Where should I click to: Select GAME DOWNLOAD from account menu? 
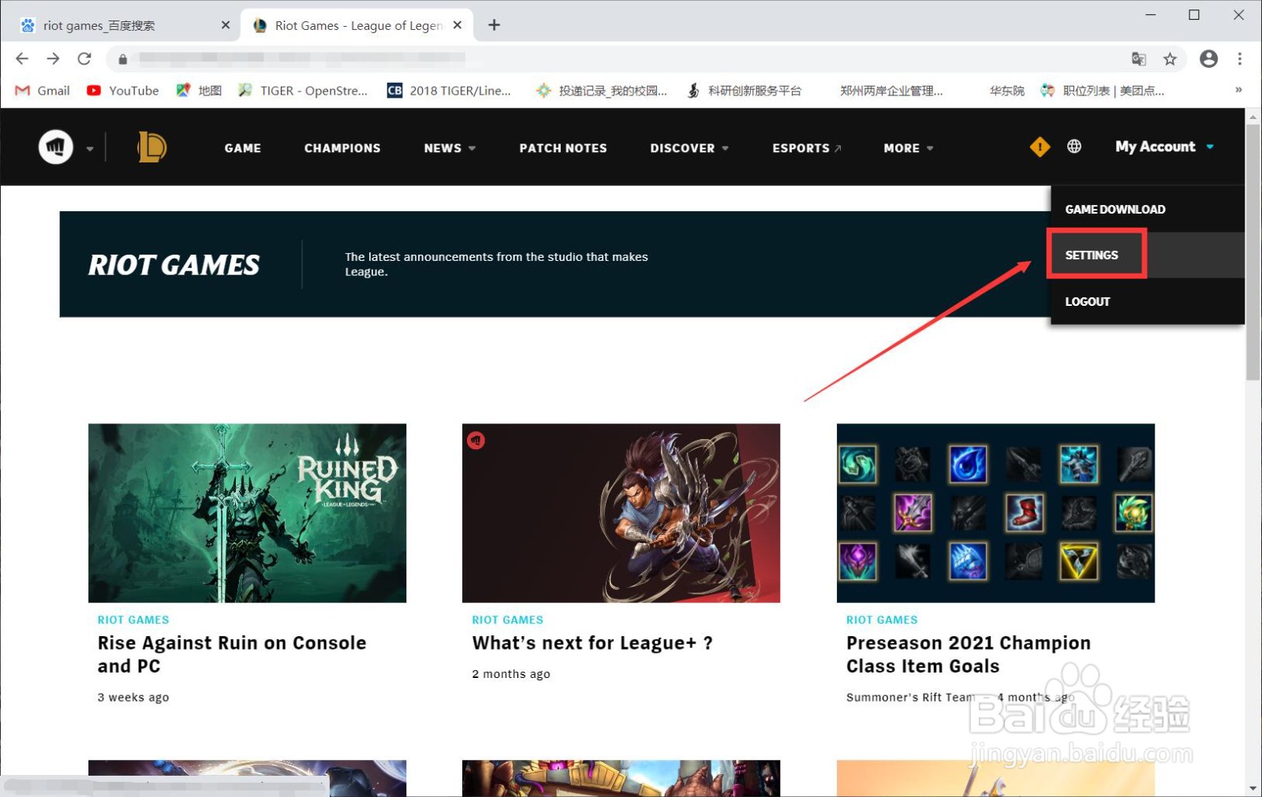[1115, 209]
